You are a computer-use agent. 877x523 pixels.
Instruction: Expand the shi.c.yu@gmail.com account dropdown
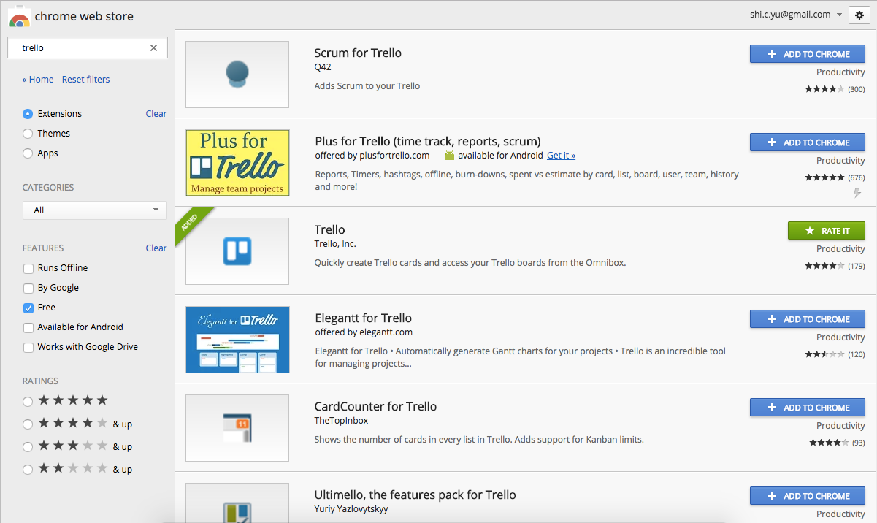pos(796,14)
